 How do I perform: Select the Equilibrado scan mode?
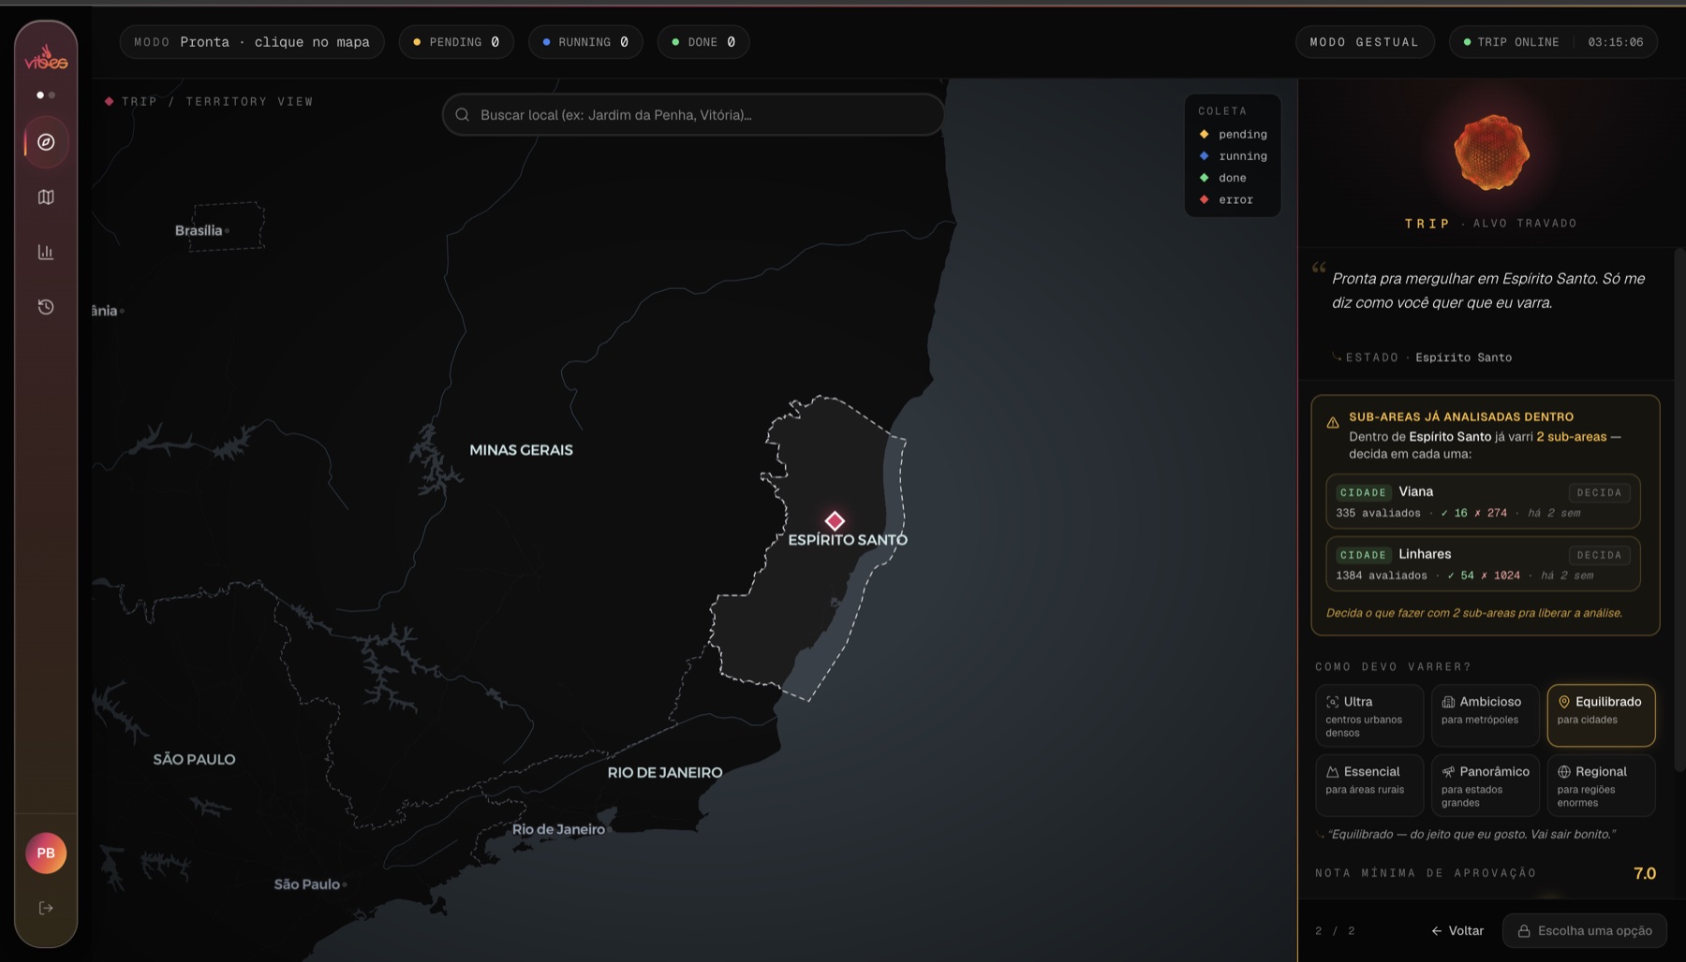[x=1601, y=716]
